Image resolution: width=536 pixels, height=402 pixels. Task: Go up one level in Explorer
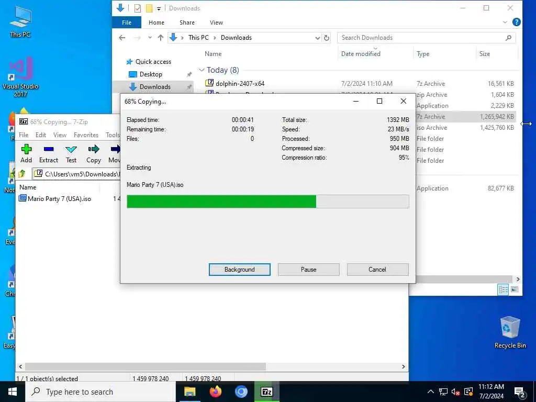[x=160, y=38]
